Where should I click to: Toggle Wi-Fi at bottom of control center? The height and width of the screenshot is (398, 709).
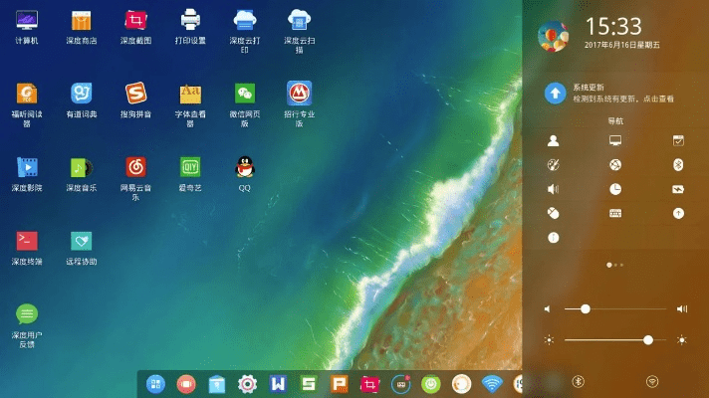pos(652,381)
